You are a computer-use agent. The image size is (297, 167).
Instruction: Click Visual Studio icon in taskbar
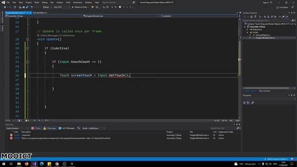point(34,164)
